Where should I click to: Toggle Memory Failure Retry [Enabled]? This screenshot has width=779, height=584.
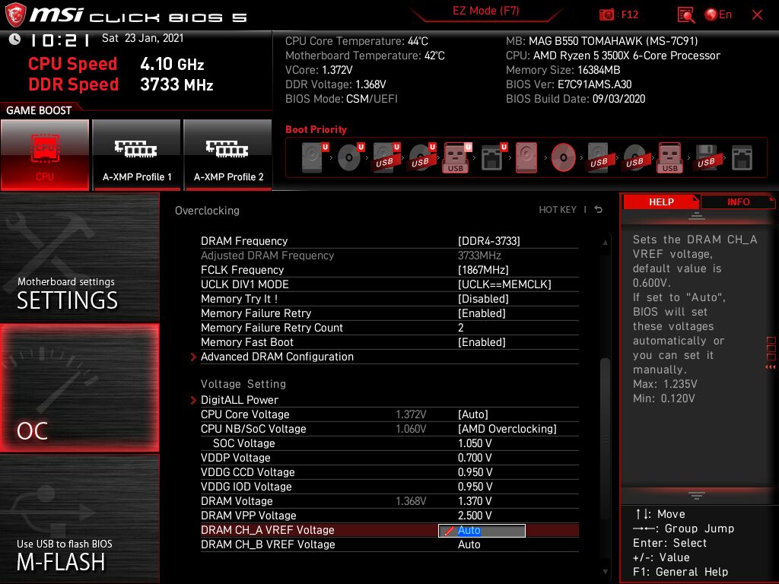coord(389,313)
